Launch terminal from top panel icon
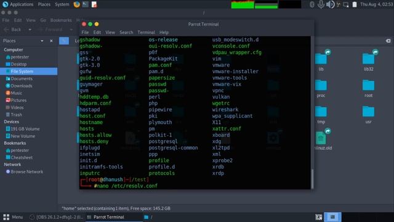This screenshot has height=222, width=394. click(x=86, y=4)
